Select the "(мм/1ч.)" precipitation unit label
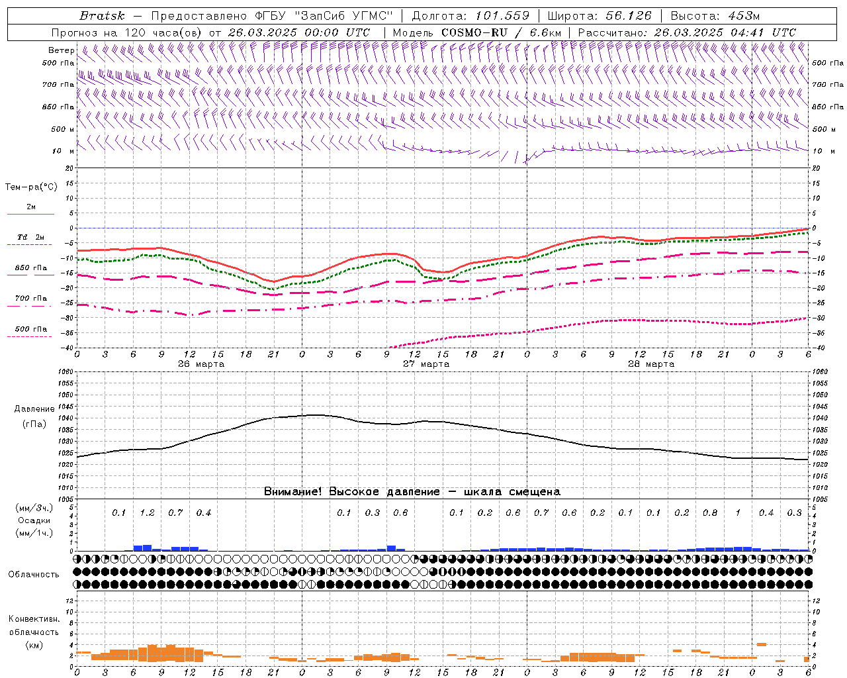Image resolution: width=847 pixels, height=678 pixels. 34,533
